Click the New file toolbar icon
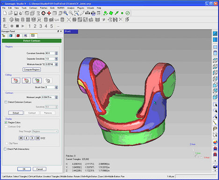Screen dimensions: 219x180 5,13
